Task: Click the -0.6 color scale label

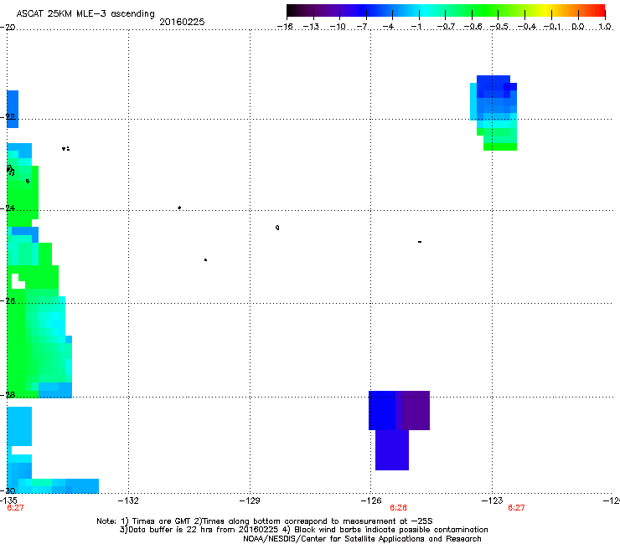Action: click(x=473, y=27)
